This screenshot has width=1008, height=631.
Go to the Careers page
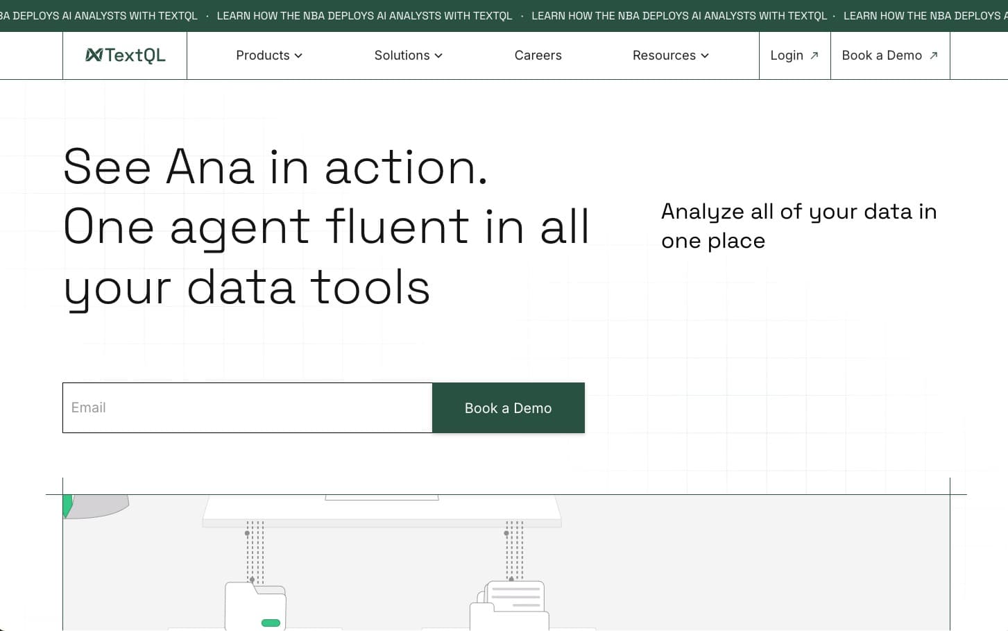coord(538,56)
